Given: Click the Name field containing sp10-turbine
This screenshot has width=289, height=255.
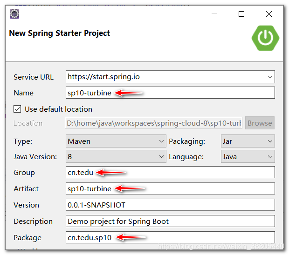Looking at the screenshot, I should click(x=170, y=93).
